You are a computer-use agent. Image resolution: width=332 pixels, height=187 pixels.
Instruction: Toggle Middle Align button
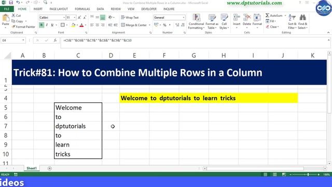pyautogui.click(x=97, y=17)
